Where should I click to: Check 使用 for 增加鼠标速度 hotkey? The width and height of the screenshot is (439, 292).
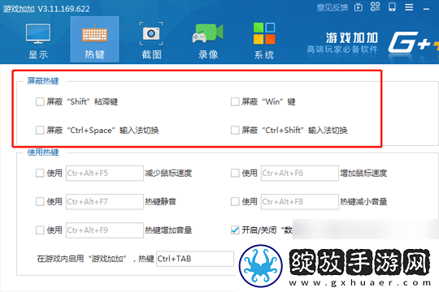[x=235, y=174]
